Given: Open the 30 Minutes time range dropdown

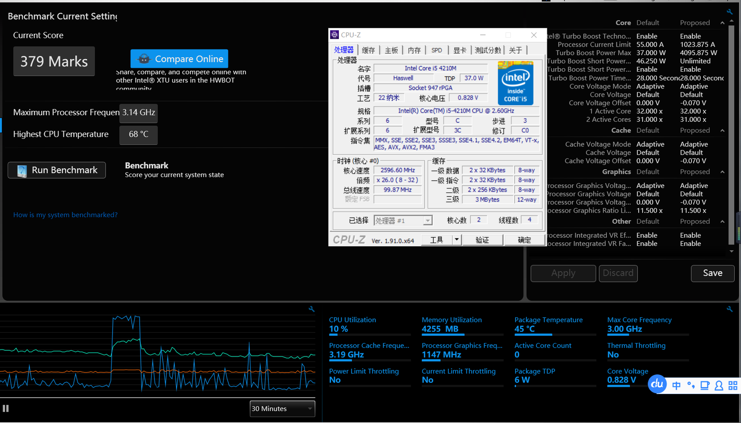Looking at the screenshot, I should pos(282,409).
